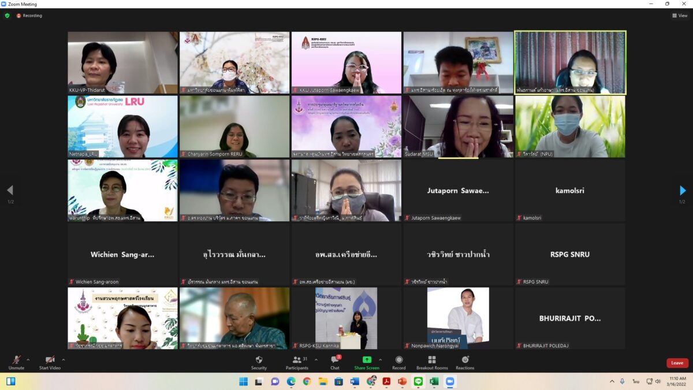Expand video options caret beside Start Video

pos(64,359)
